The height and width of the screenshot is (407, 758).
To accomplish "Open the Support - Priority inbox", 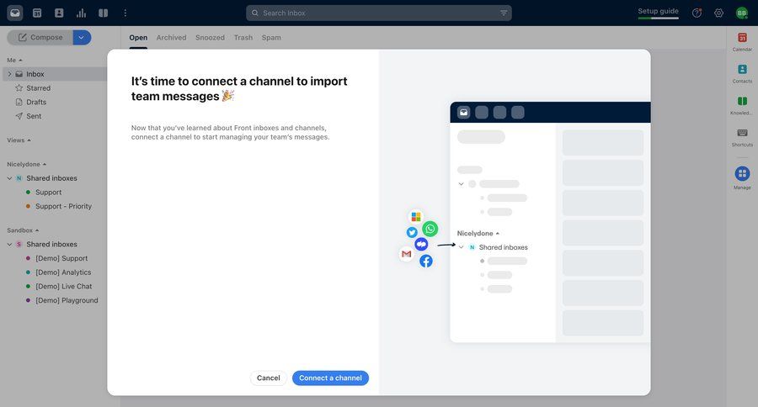I will (63, 206).
